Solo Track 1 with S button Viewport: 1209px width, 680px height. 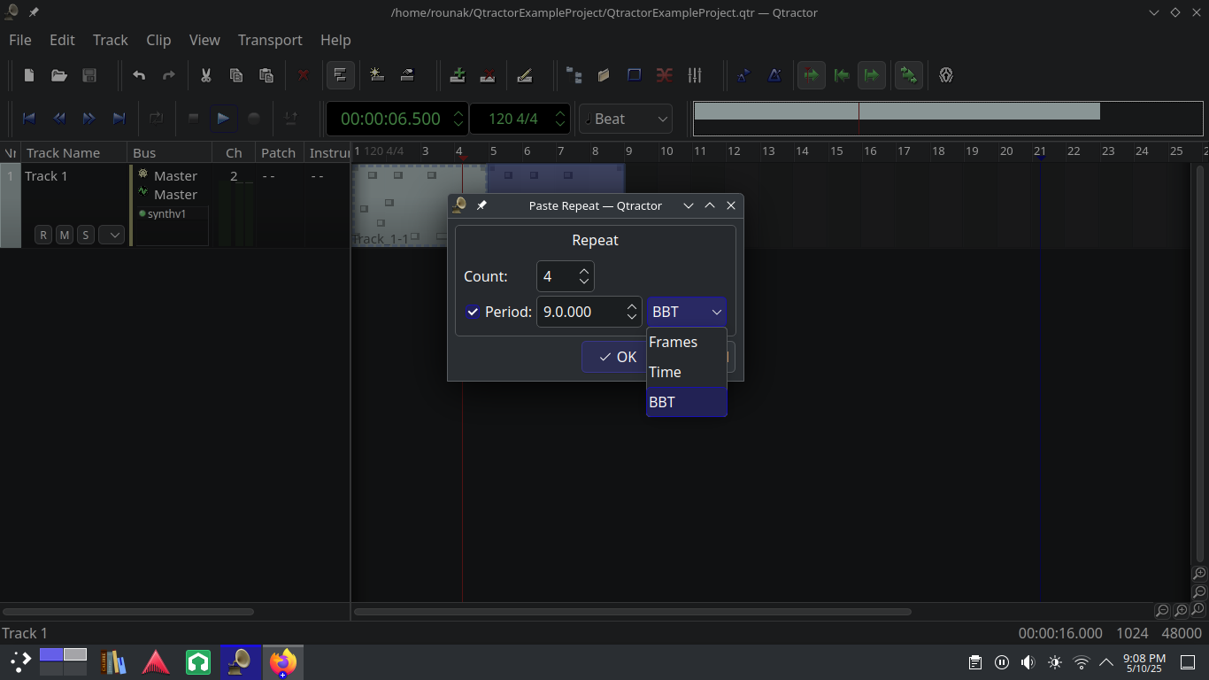pos(85,235)
